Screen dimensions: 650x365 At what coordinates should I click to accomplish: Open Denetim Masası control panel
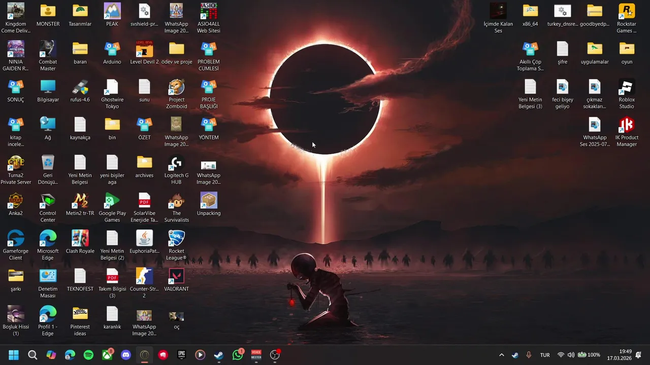click(48, 283)
